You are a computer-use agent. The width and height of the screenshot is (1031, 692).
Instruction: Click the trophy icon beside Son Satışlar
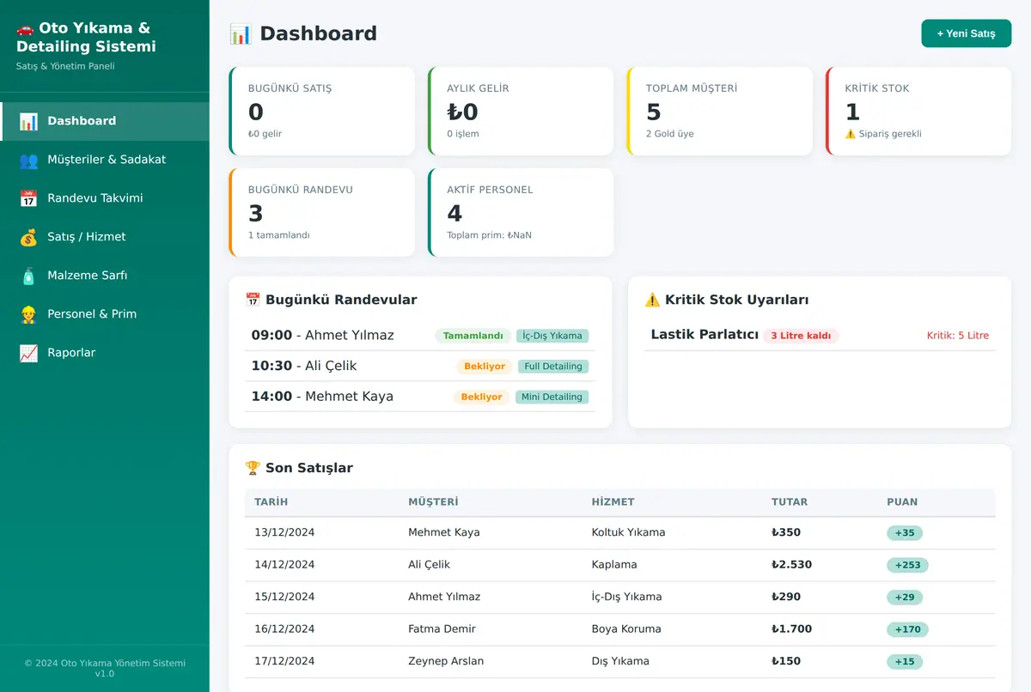pyautogui.click(x=253, y=468)
